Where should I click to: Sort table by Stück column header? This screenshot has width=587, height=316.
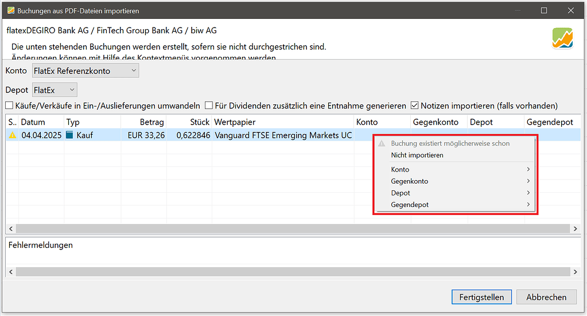click(189, 122)
